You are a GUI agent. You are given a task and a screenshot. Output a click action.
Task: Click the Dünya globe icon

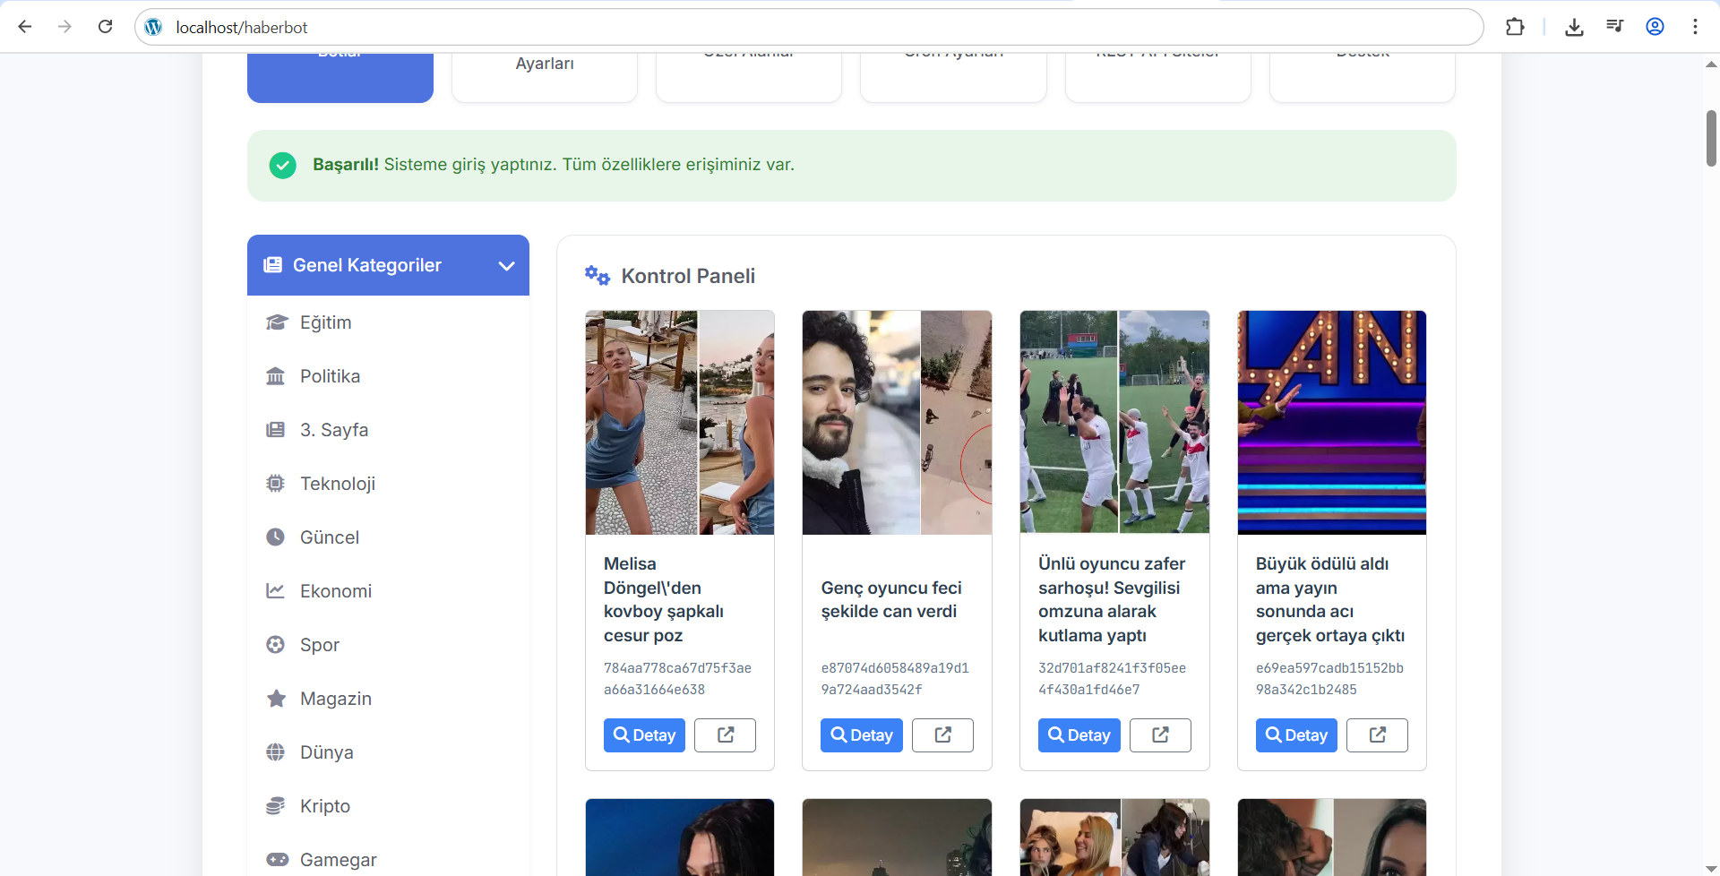(x=276, y=752)
